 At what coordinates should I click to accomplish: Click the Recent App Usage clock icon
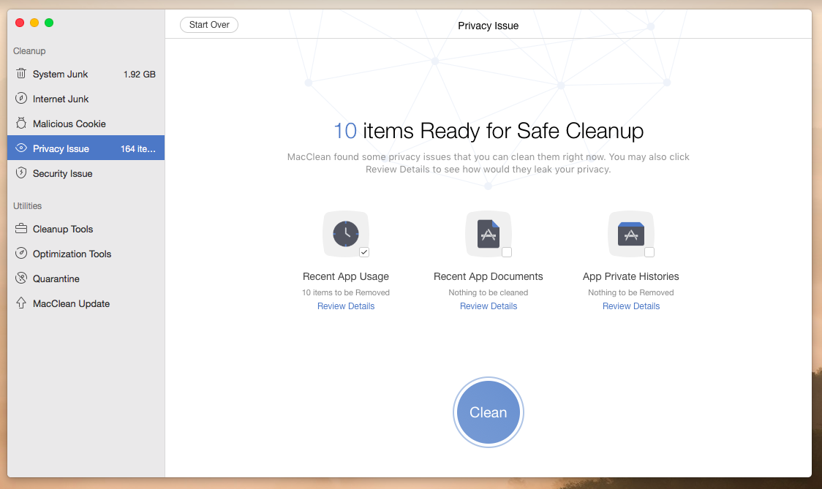click(345, 234)
